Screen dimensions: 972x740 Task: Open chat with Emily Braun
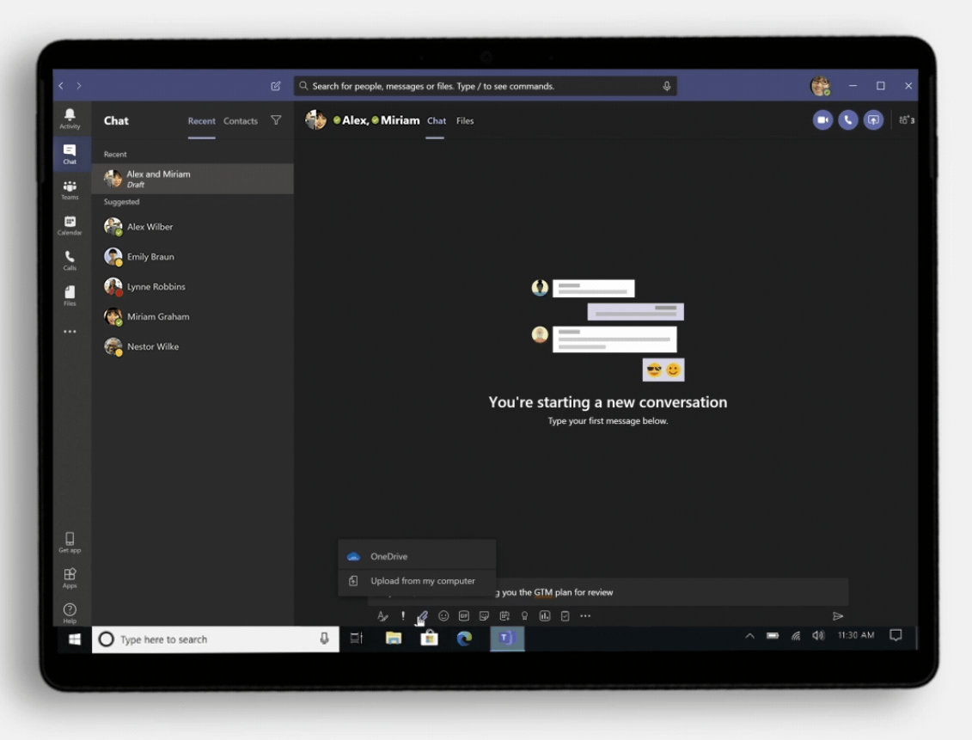tap(150, 257)
